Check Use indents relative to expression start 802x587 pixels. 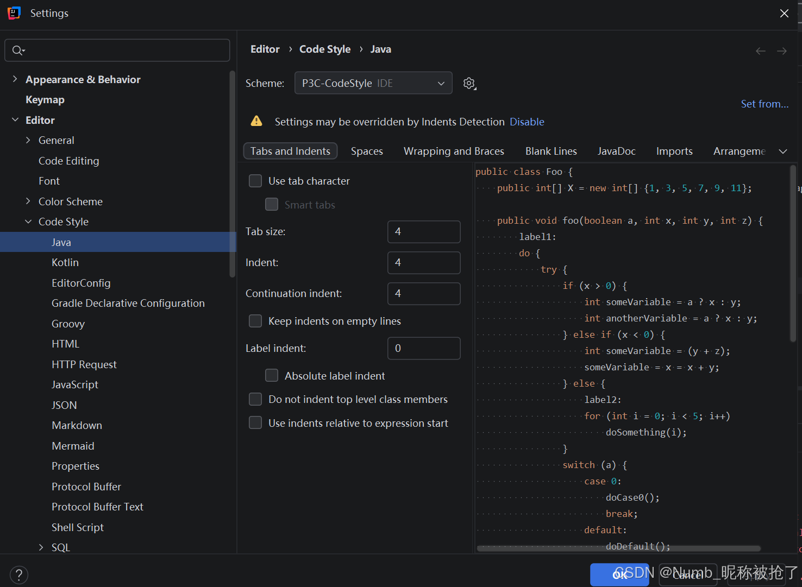click(255, 423)
